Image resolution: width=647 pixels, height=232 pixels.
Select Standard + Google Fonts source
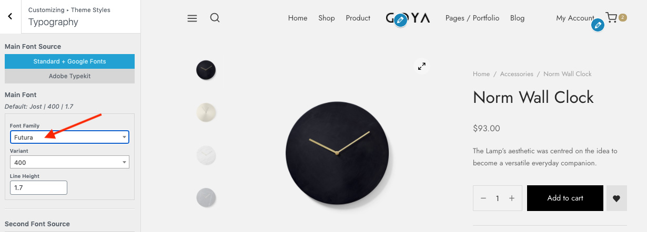(x=69, y=61)
